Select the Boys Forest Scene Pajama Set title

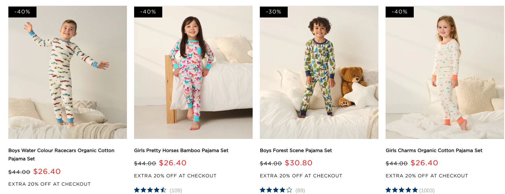[296, 151]
